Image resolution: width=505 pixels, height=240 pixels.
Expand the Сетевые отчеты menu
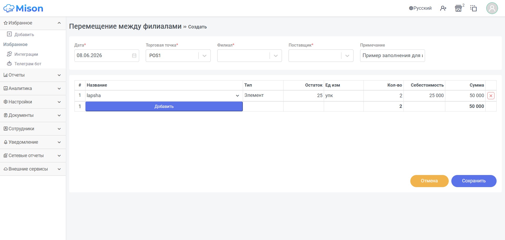point(33,156)
